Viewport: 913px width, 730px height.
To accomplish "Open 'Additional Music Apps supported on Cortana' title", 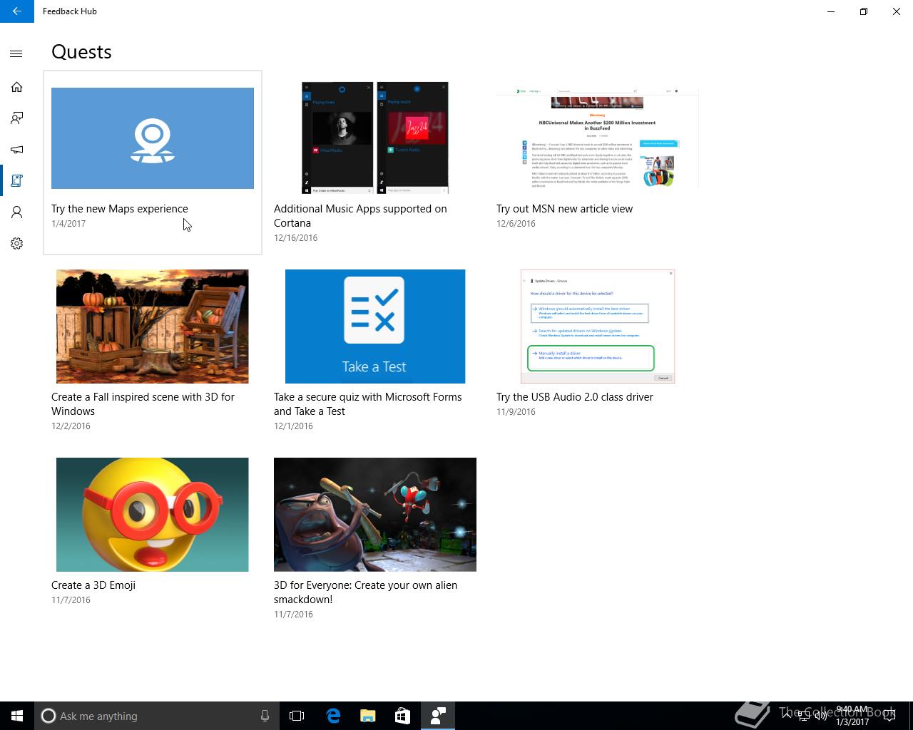I will 360,216.
